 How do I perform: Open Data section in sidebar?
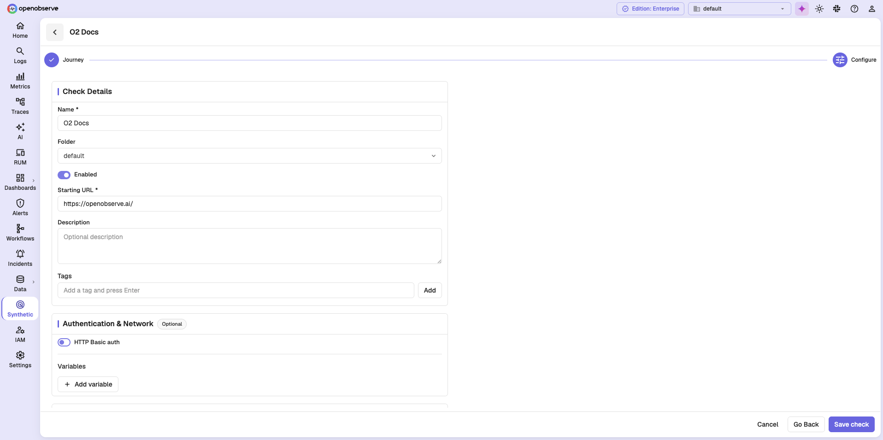(20, 284)
